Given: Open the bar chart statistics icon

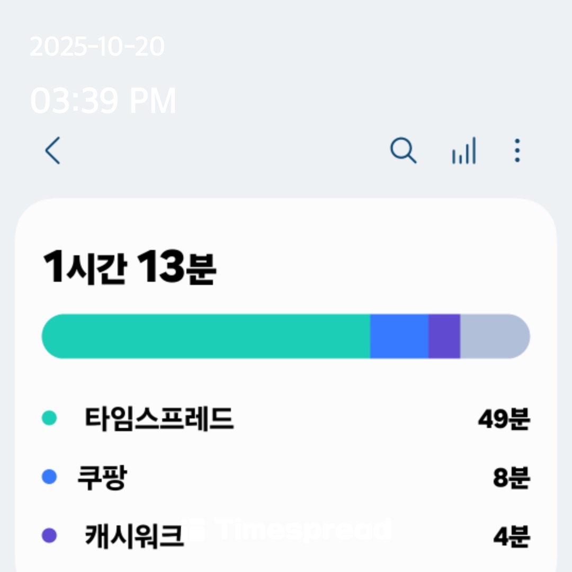Looking at the screenshot, I should pyautogui.click(x=464, y=151).
